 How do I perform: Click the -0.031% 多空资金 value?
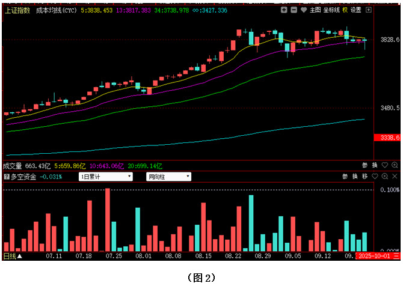51,177
